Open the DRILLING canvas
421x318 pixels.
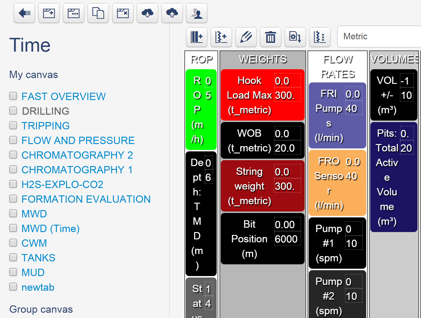45,111
